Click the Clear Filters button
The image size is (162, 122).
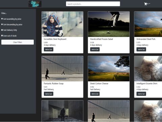[18, 42]
